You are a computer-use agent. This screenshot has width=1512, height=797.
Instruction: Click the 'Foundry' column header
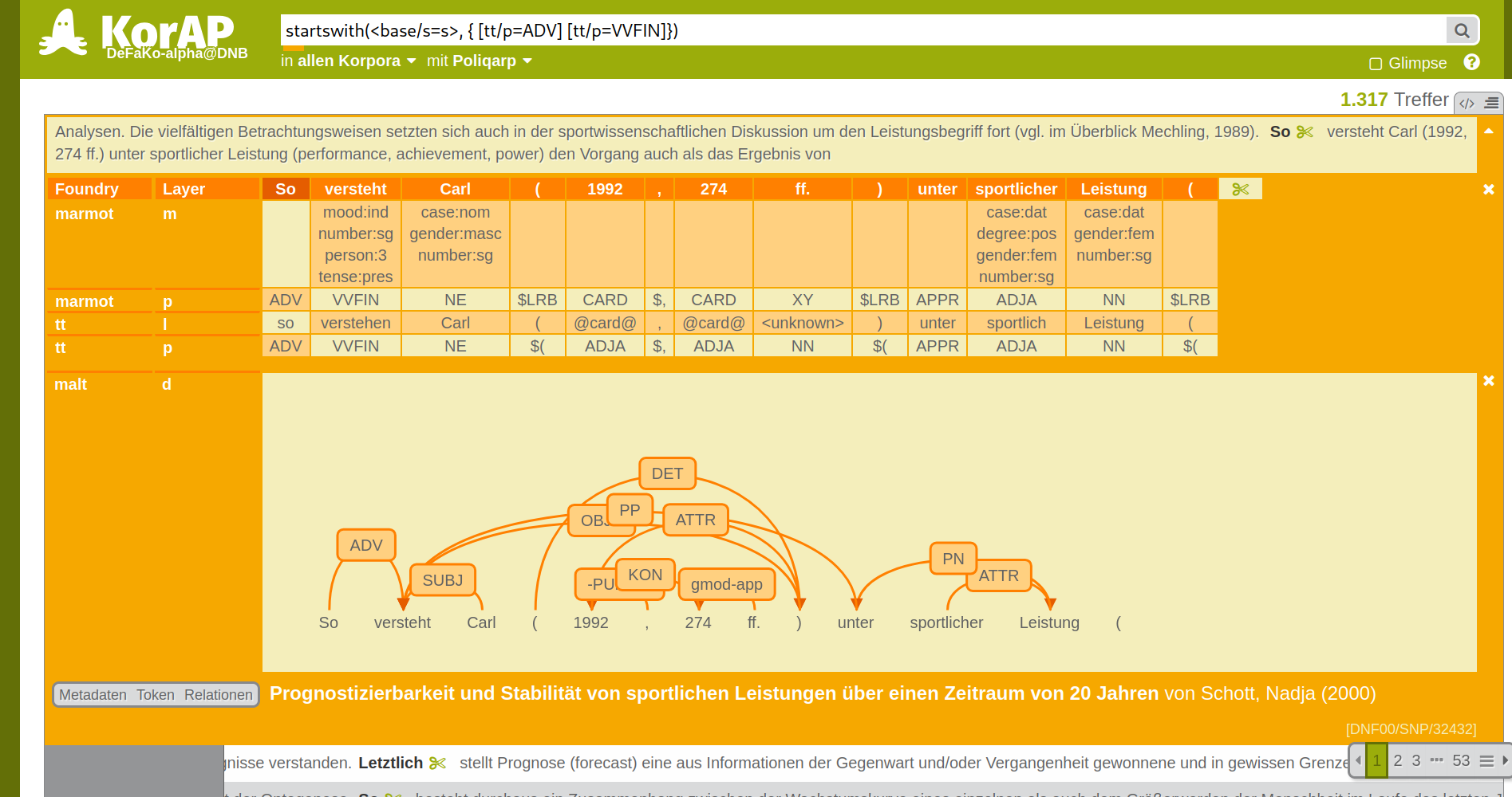click(100, 189)
